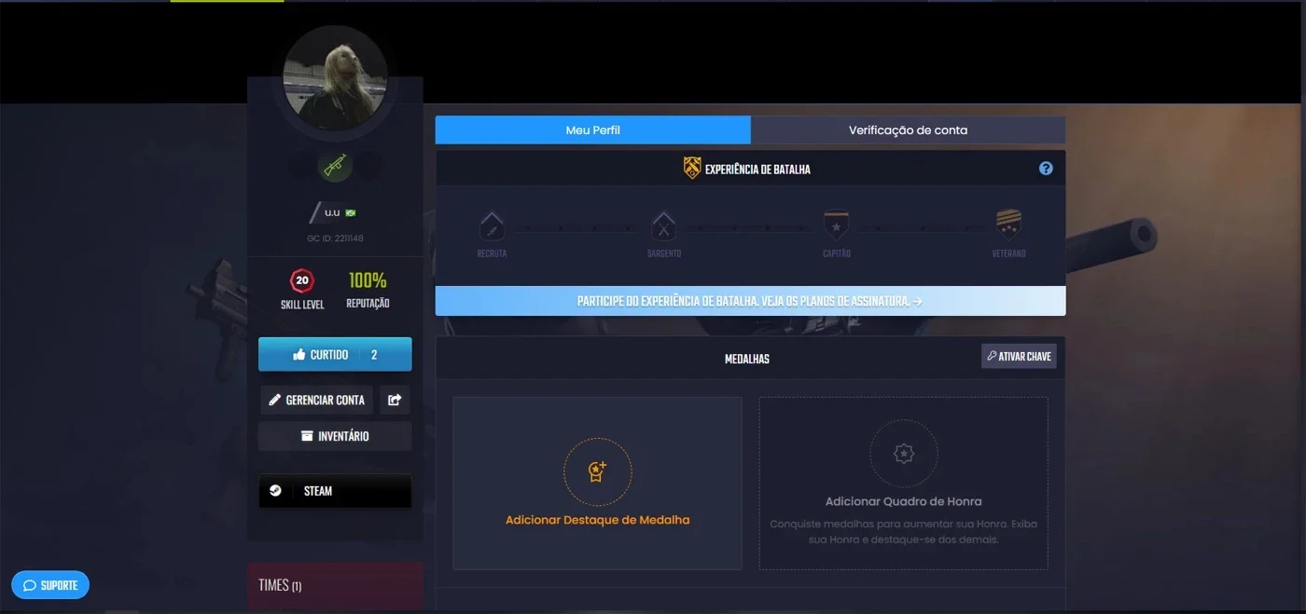The width and height of the screenshot is (1306, 614).
Task: Click the like count 2
Action: pyautogui.click(x=374, y=355)
